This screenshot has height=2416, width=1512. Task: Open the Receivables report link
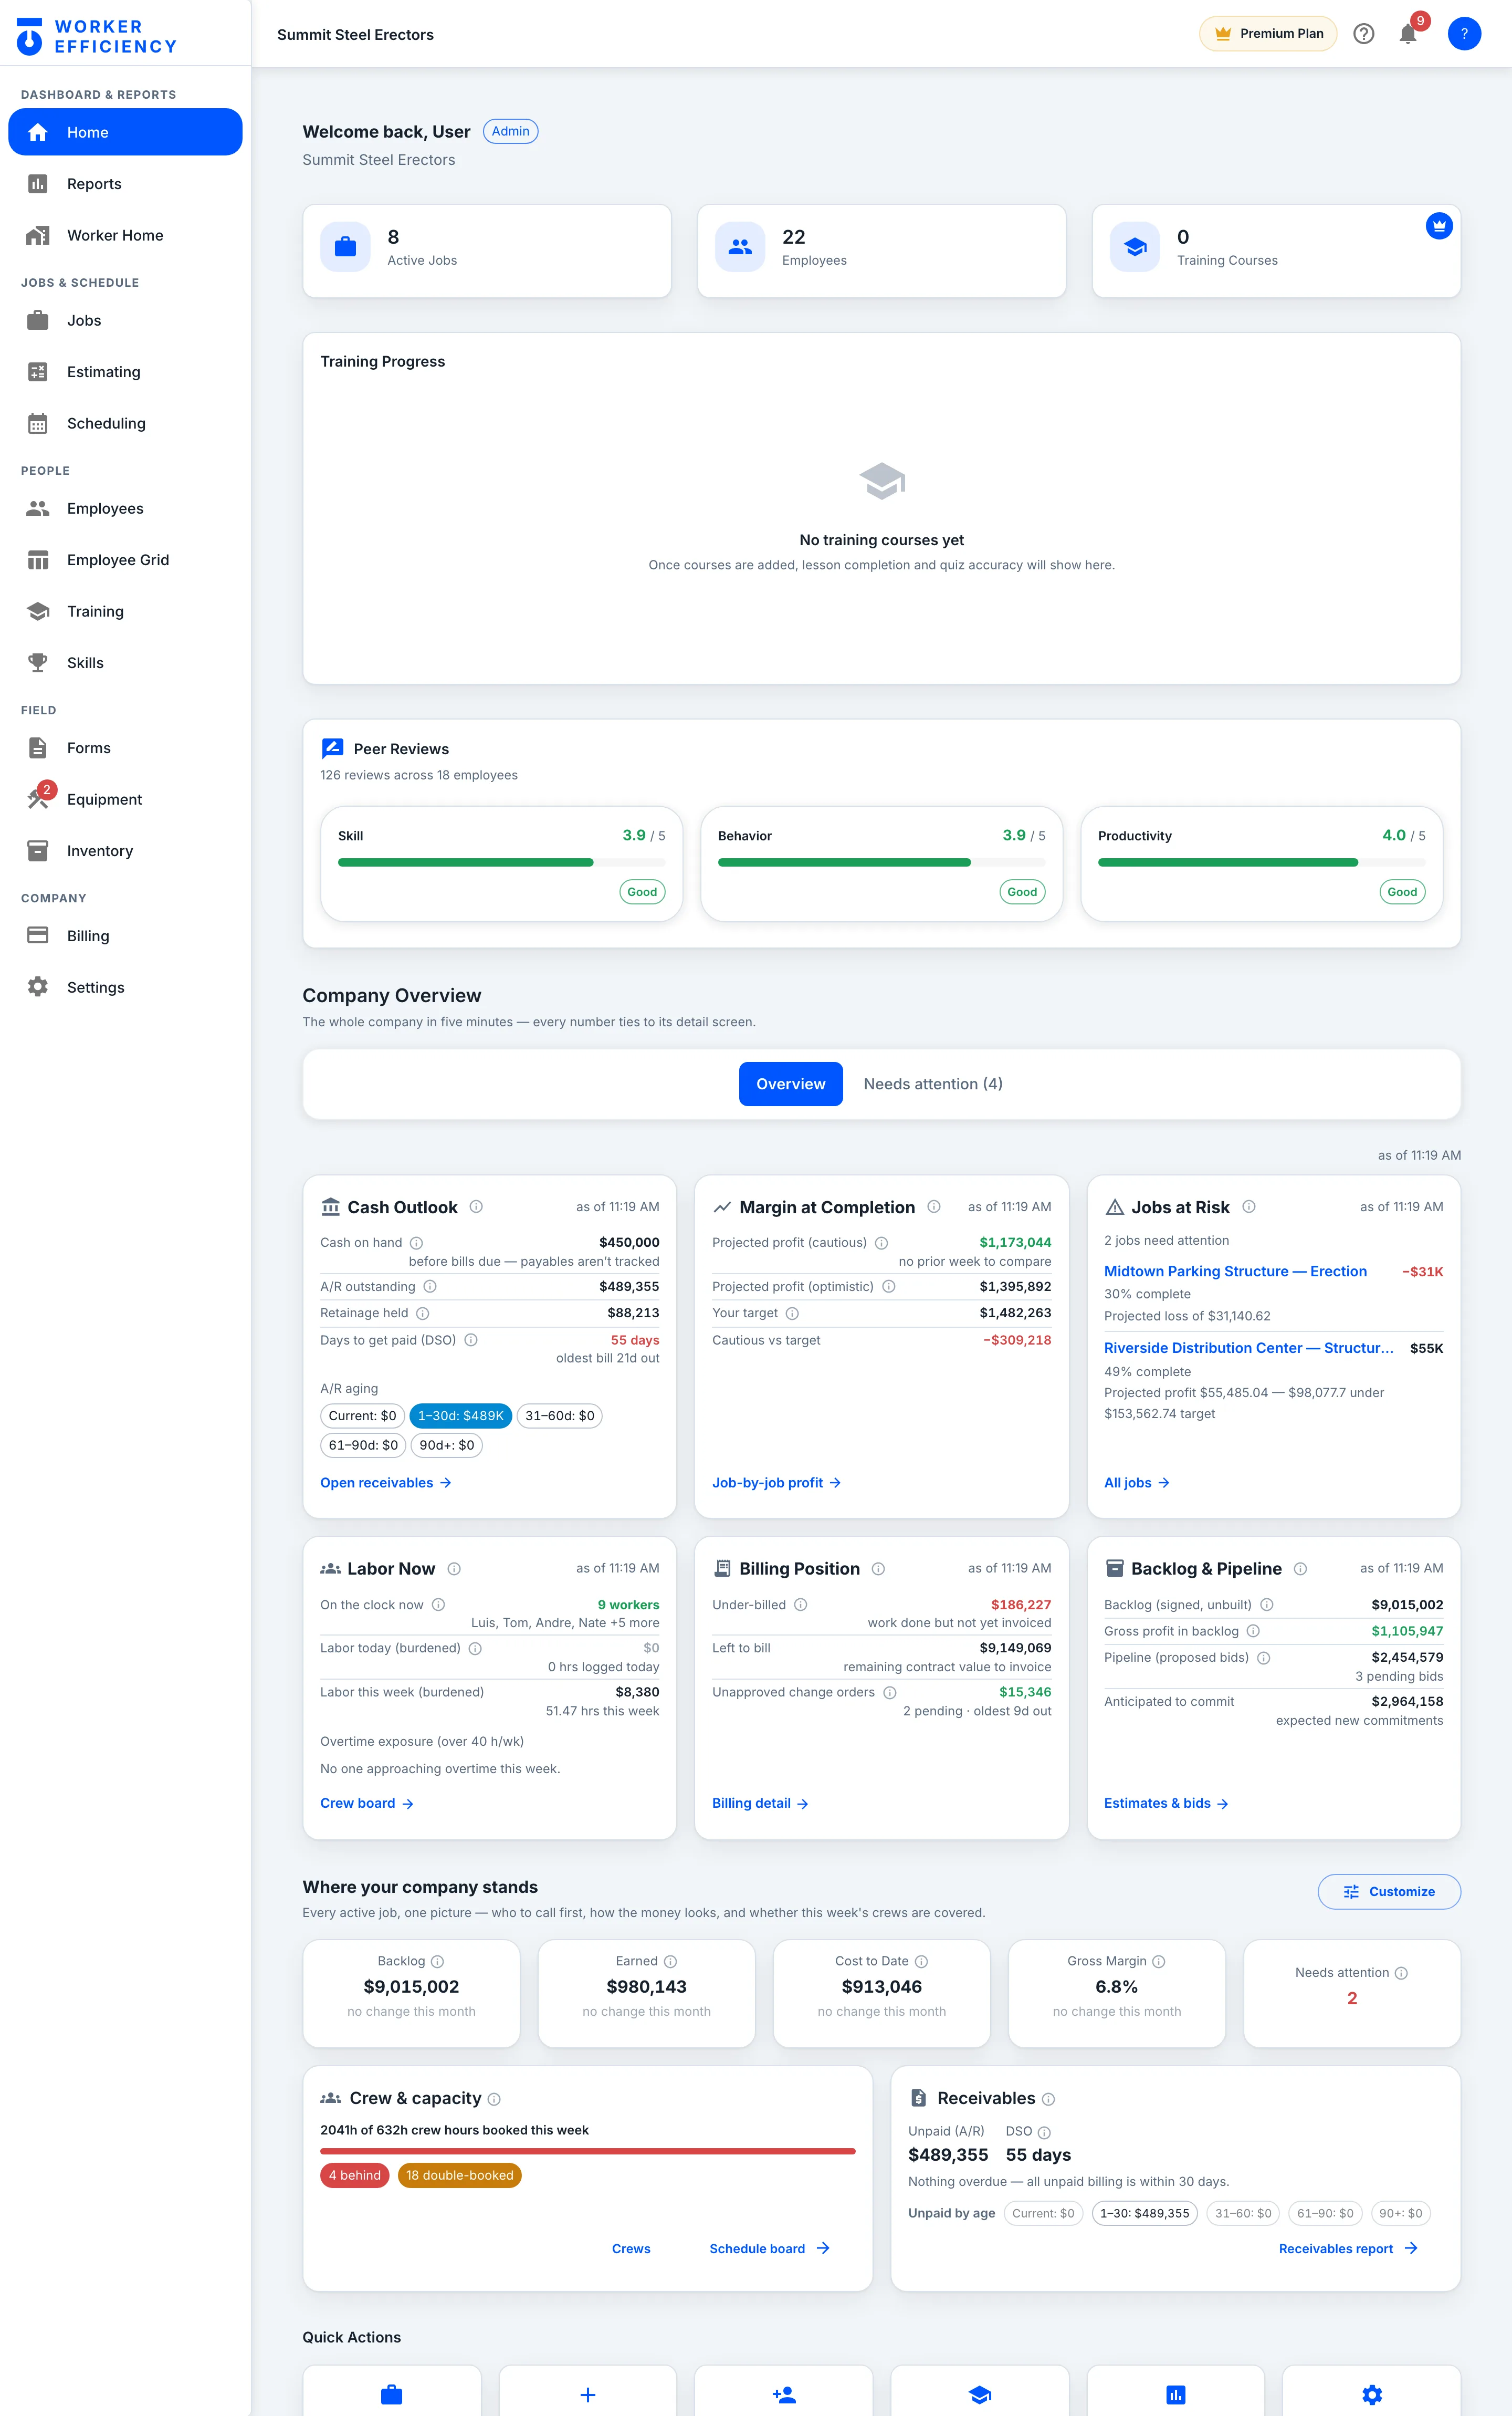(x=1348, y=2248)
